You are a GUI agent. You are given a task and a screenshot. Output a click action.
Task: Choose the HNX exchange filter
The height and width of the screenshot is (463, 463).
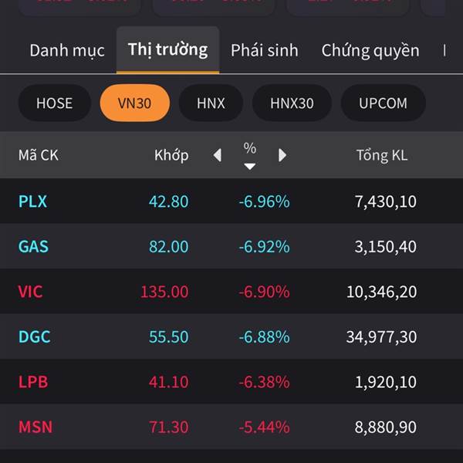(x=211, y=103)
